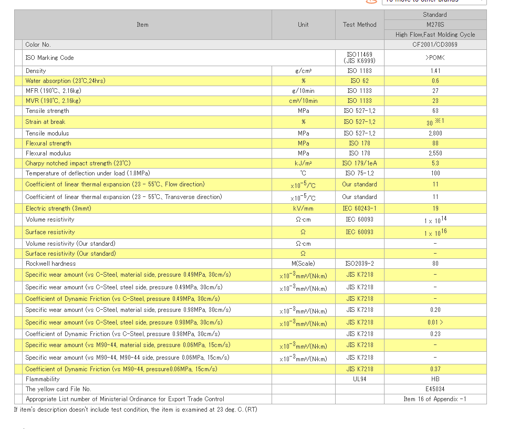
Task: Click the "kV/mm" unit cell
Action: (x=303, y=208)
